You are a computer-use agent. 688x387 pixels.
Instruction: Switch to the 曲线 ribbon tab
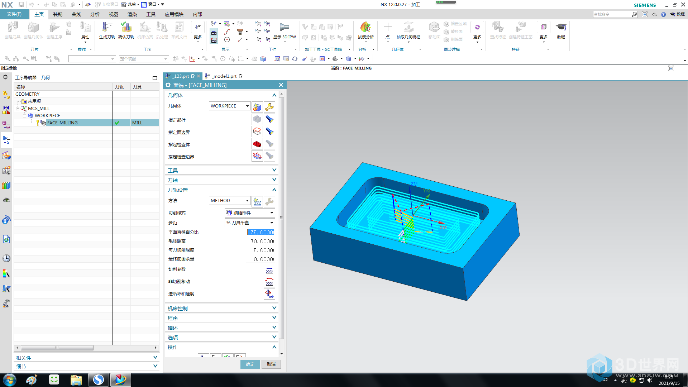coord(76,14)
